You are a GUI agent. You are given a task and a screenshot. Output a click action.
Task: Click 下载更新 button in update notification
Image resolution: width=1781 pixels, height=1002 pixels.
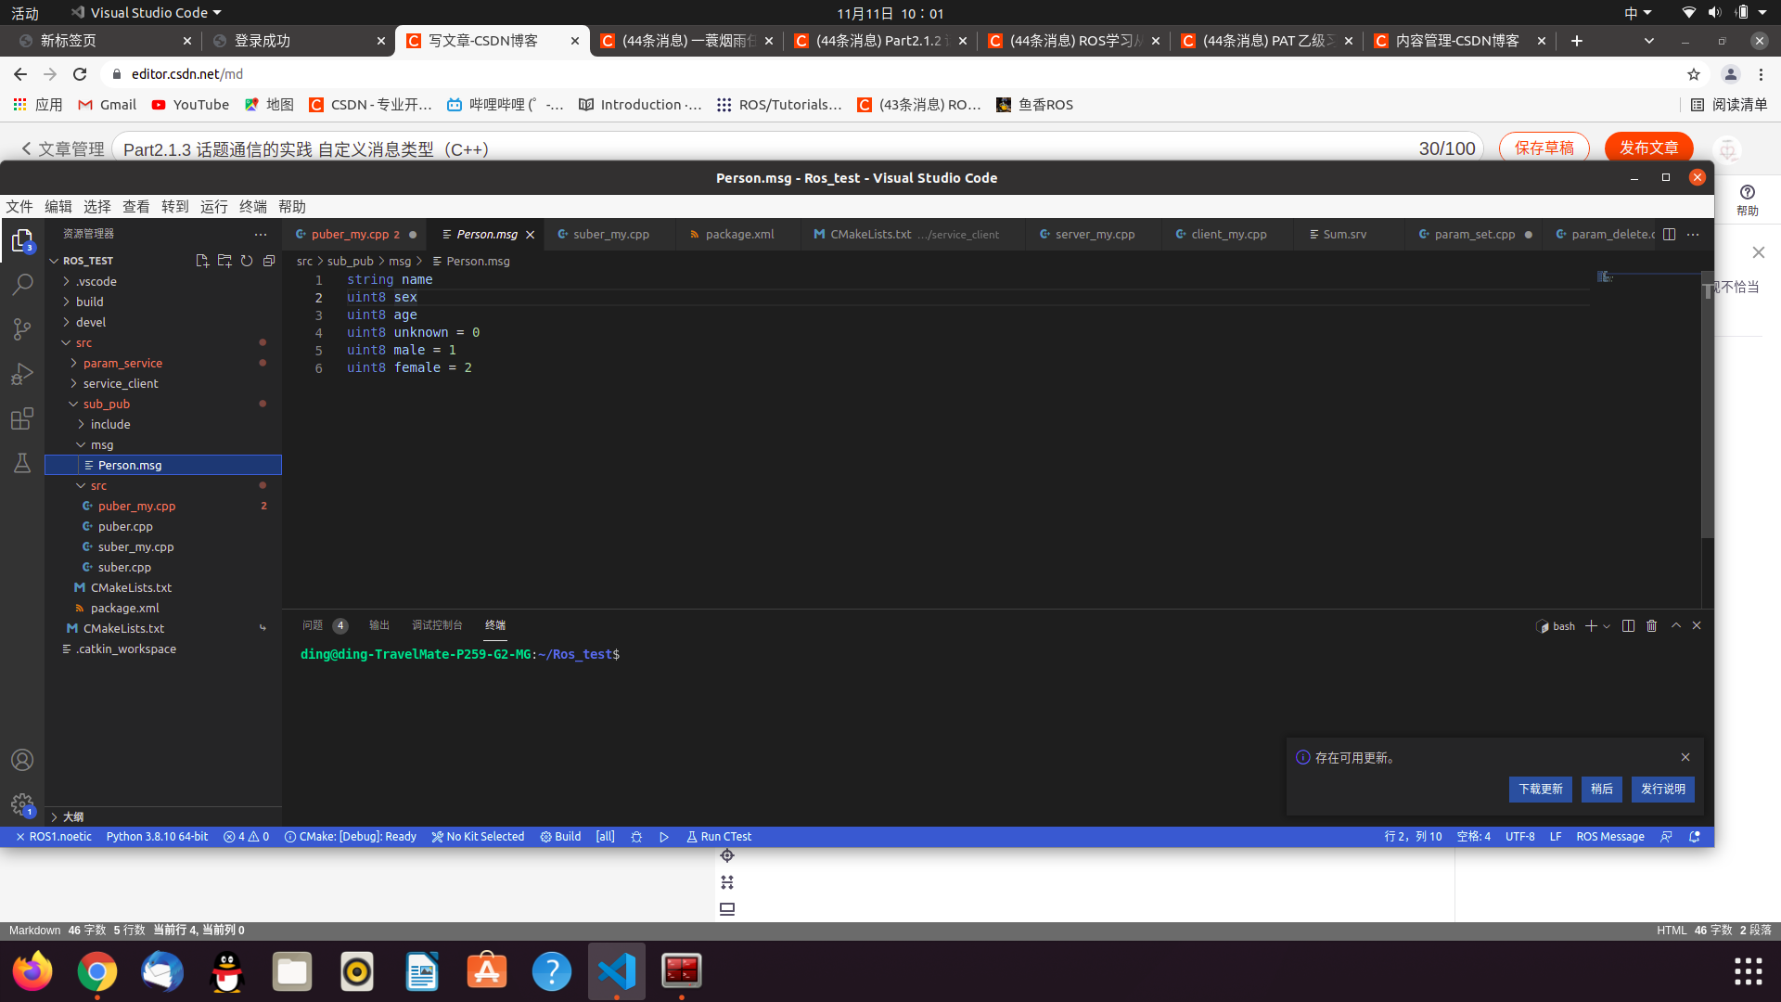coord(1540,789)
